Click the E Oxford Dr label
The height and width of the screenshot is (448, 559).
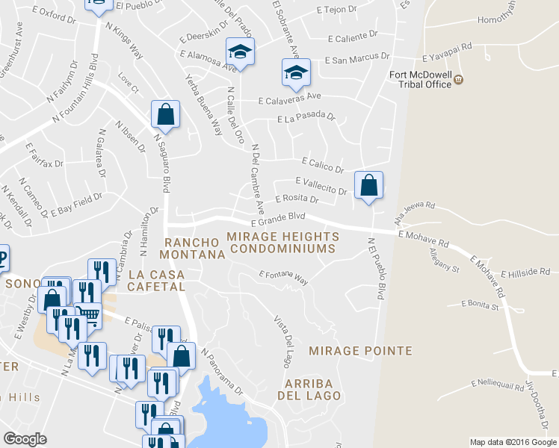(54, 15)
